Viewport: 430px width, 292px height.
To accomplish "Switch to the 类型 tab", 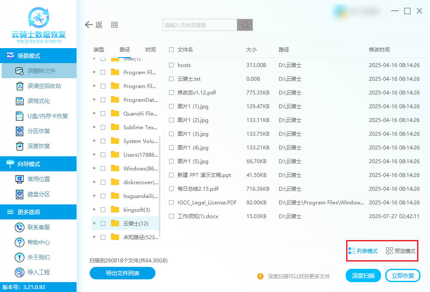I will pyautogui.click(x=99, y=49).
